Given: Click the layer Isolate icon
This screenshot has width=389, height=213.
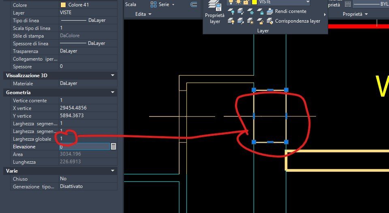Looking at the screenshot, I should [x=240, y=11].
